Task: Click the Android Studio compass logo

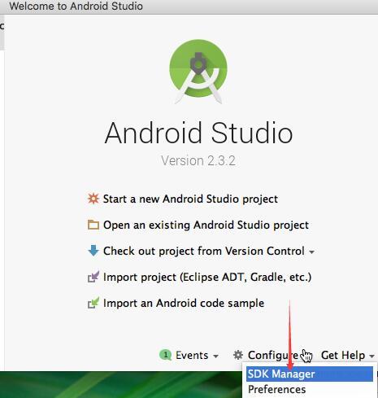Action: click(x=198, y=72)
